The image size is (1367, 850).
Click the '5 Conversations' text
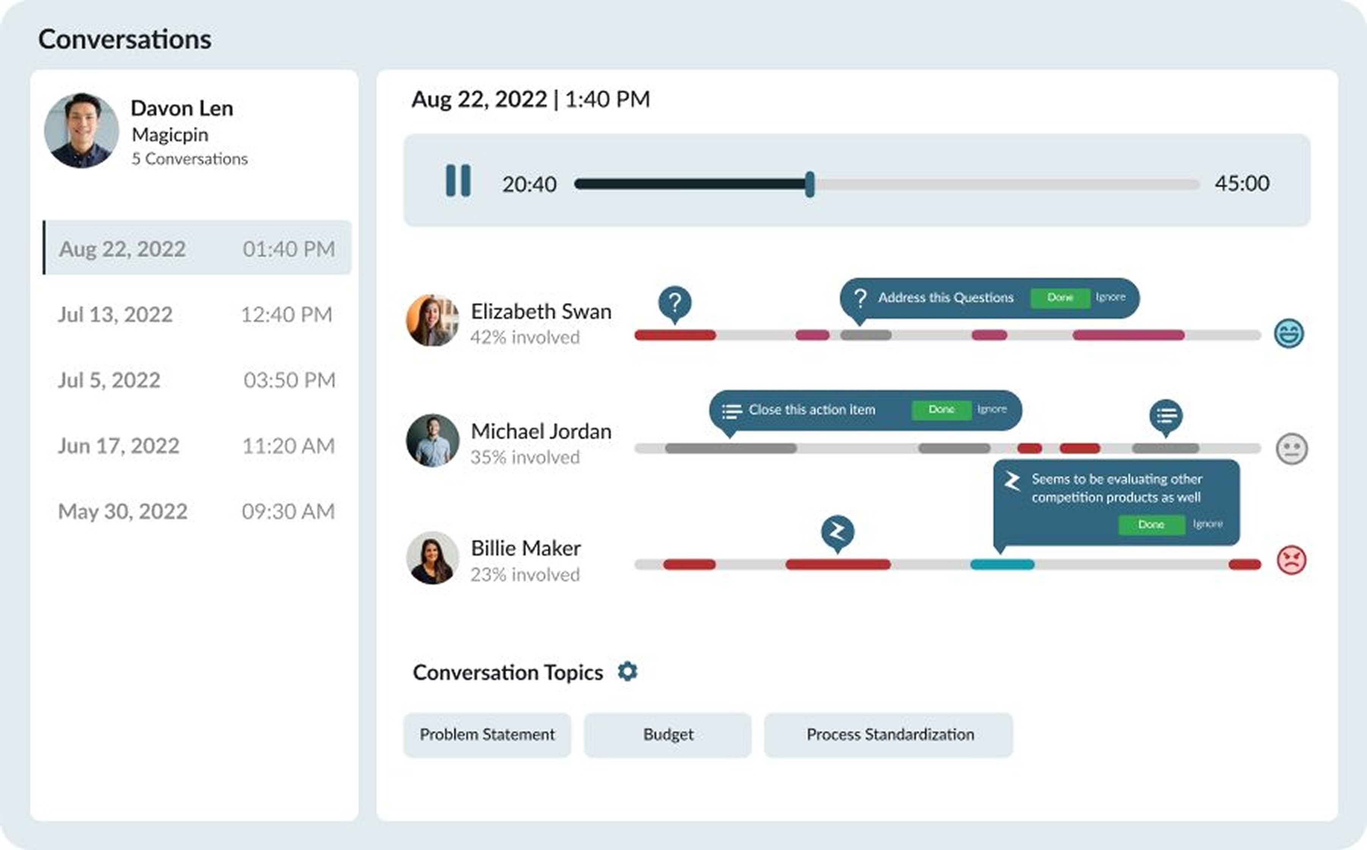pos(189,159)
